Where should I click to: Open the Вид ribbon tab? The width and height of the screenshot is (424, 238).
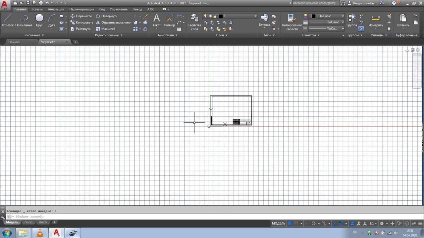[102, 9]
